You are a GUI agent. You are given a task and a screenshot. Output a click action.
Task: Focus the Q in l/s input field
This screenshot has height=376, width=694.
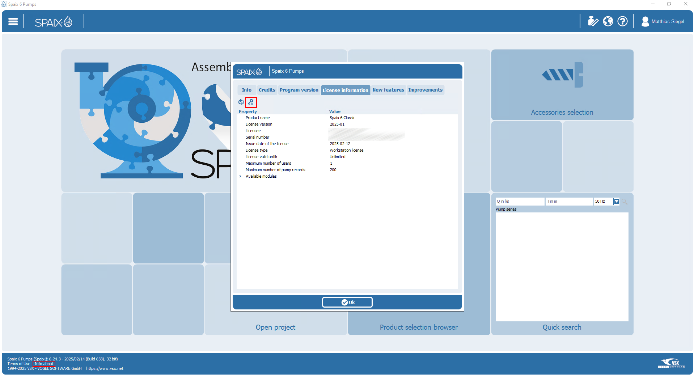click(520, 202)
